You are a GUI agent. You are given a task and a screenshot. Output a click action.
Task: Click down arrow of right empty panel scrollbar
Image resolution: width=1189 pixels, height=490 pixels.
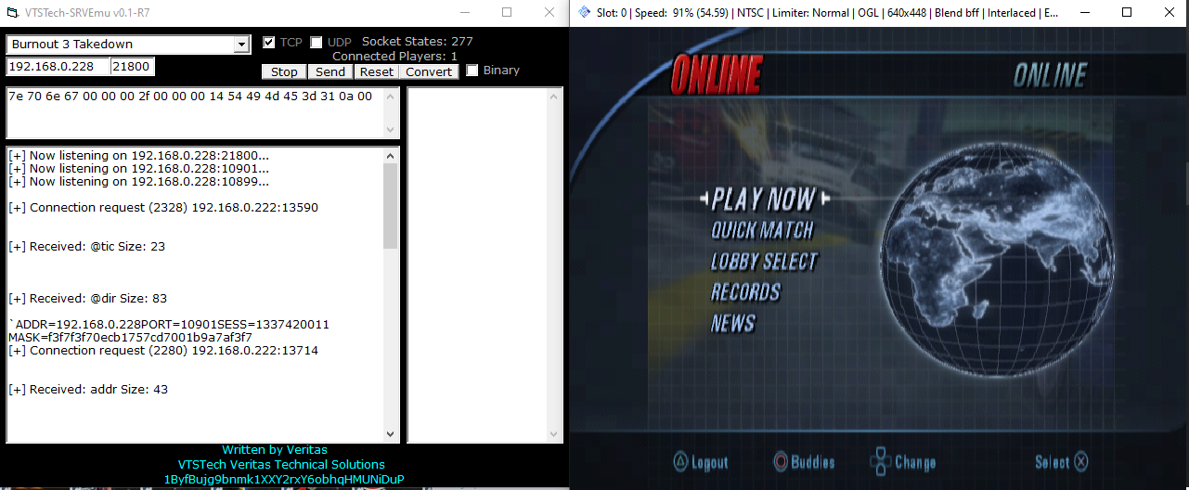pyautogui.click(x=555, y=433)
